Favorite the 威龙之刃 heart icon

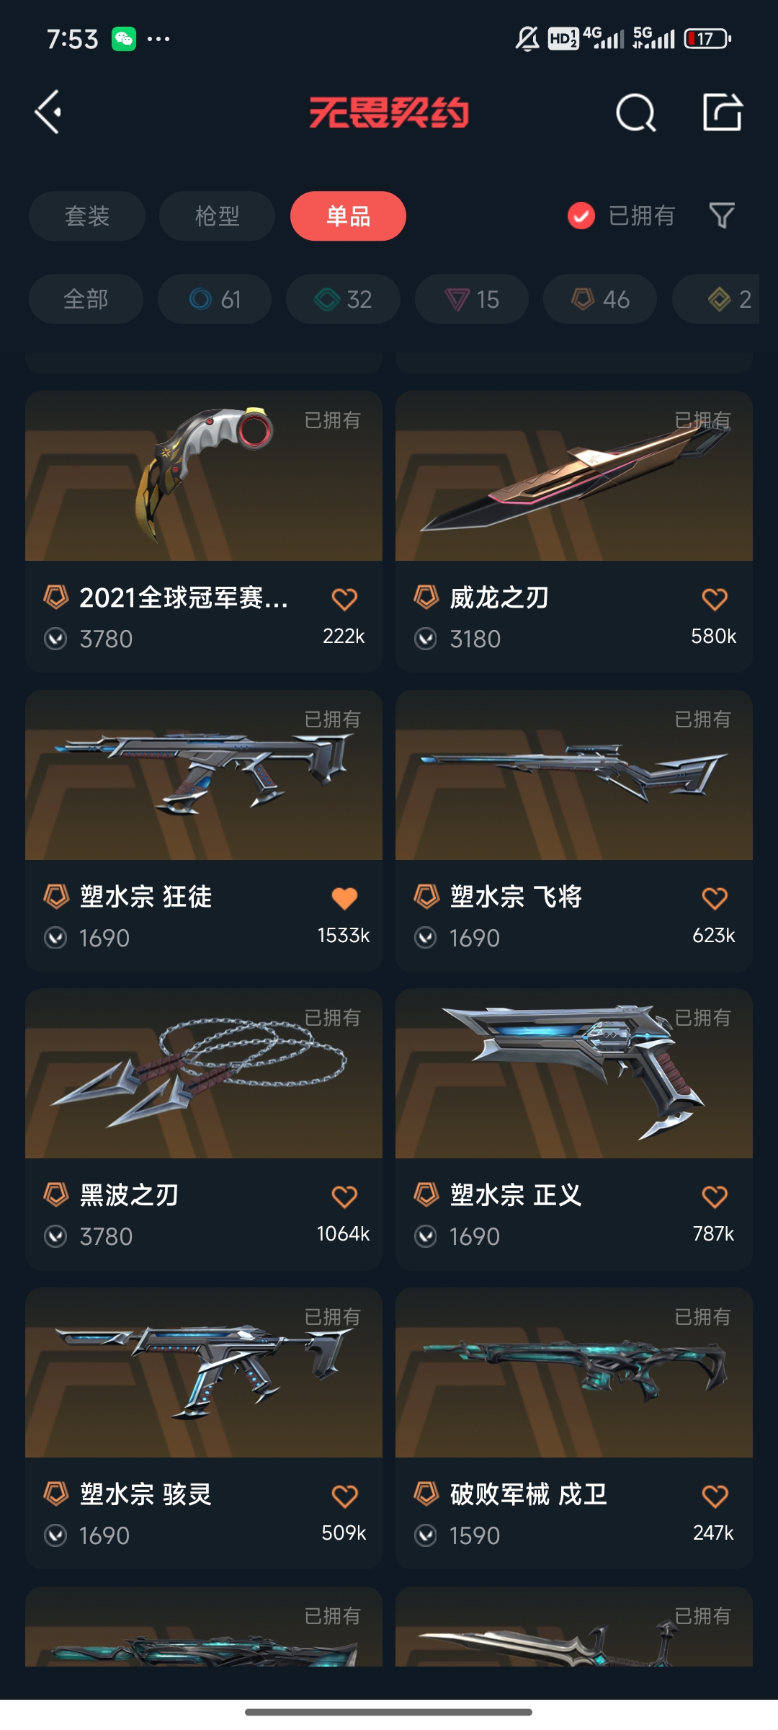[715, 599]
